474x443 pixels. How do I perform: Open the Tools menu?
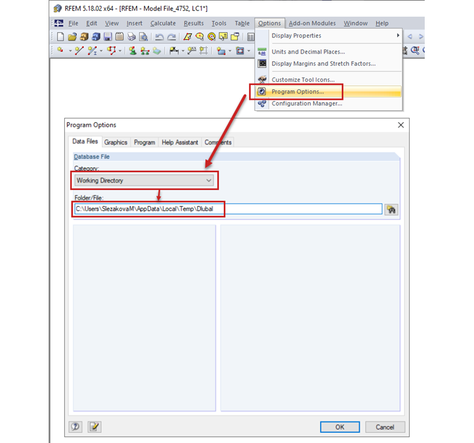click(x=219, y=23)
